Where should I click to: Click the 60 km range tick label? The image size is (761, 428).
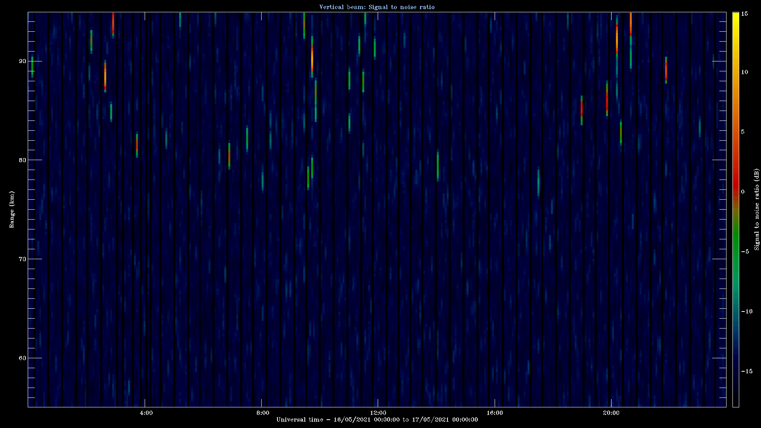pos(22,358)
